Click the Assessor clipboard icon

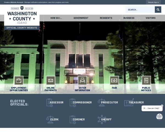click(50, 103)
